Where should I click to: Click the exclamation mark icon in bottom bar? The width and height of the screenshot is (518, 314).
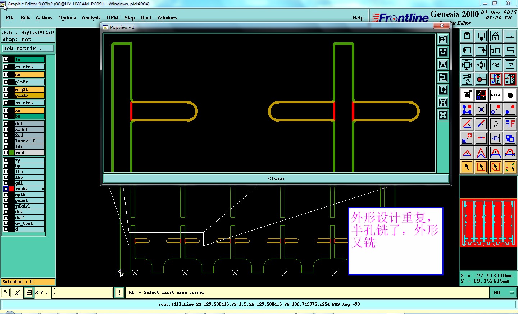click(x=119, y=292)
